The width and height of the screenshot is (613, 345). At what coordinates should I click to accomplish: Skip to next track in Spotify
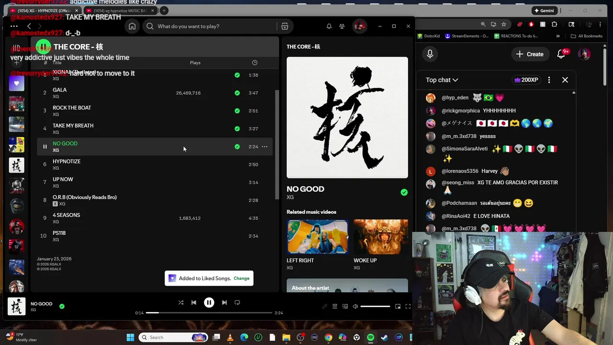pos(224,302)
